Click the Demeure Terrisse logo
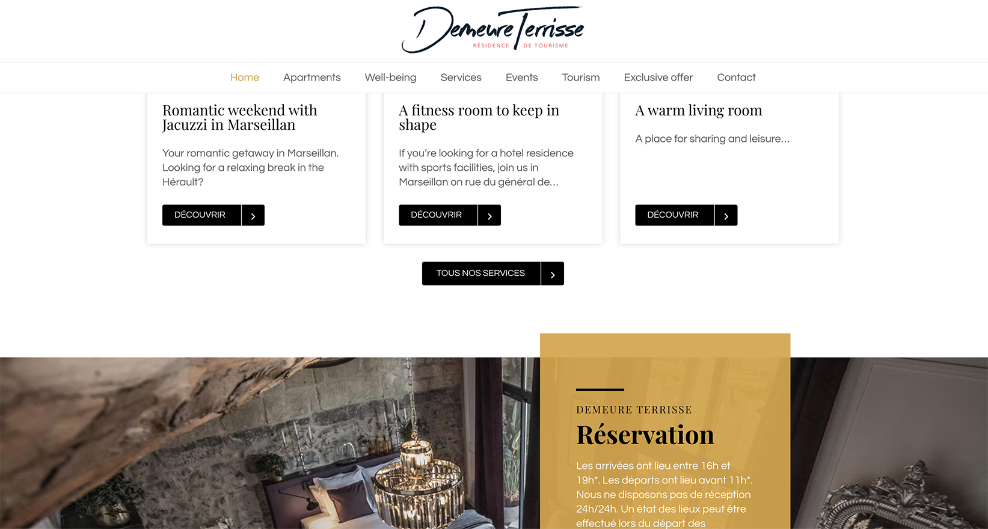Viewport: 988px width, 529px height. pyautogui.click(x=493, y=29)
